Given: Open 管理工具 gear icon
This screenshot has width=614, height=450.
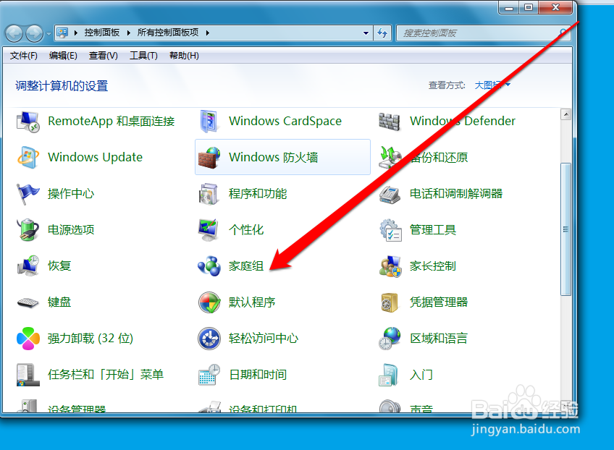Looking at the screenshot, I should click(390, 230).
